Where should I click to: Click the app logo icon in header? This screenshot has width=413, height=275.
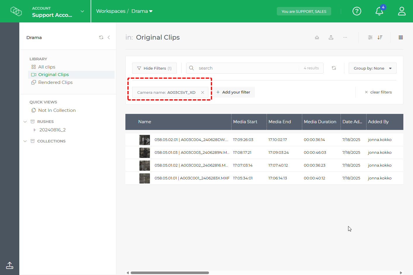pyautogui.click(x=16, y=11)
